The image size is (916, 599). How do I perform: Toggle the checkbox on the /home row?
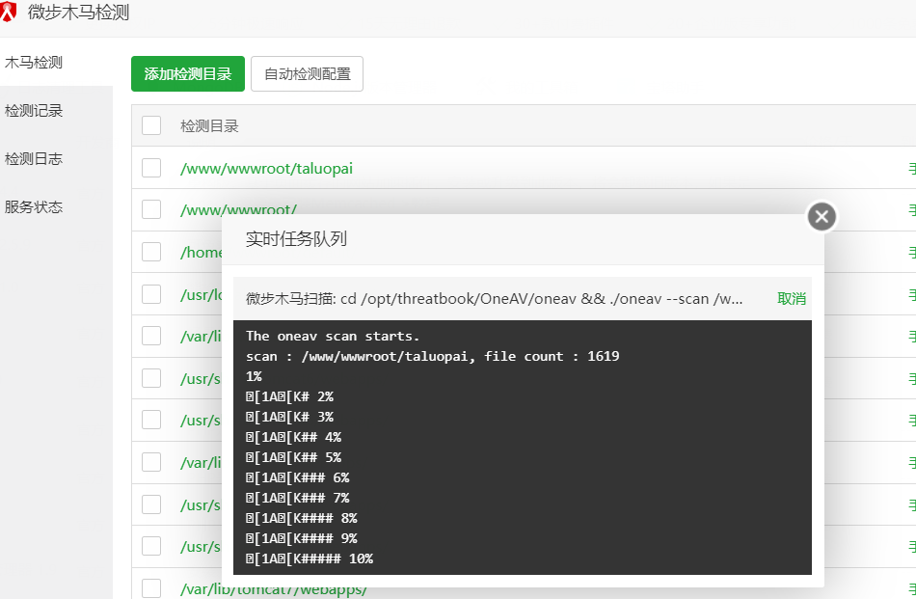(151, 252)
